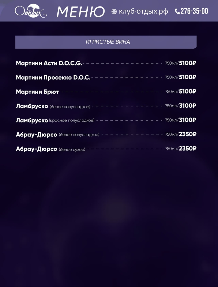Select Мартини Просекко D.O.C. menu item

[53, 77]
